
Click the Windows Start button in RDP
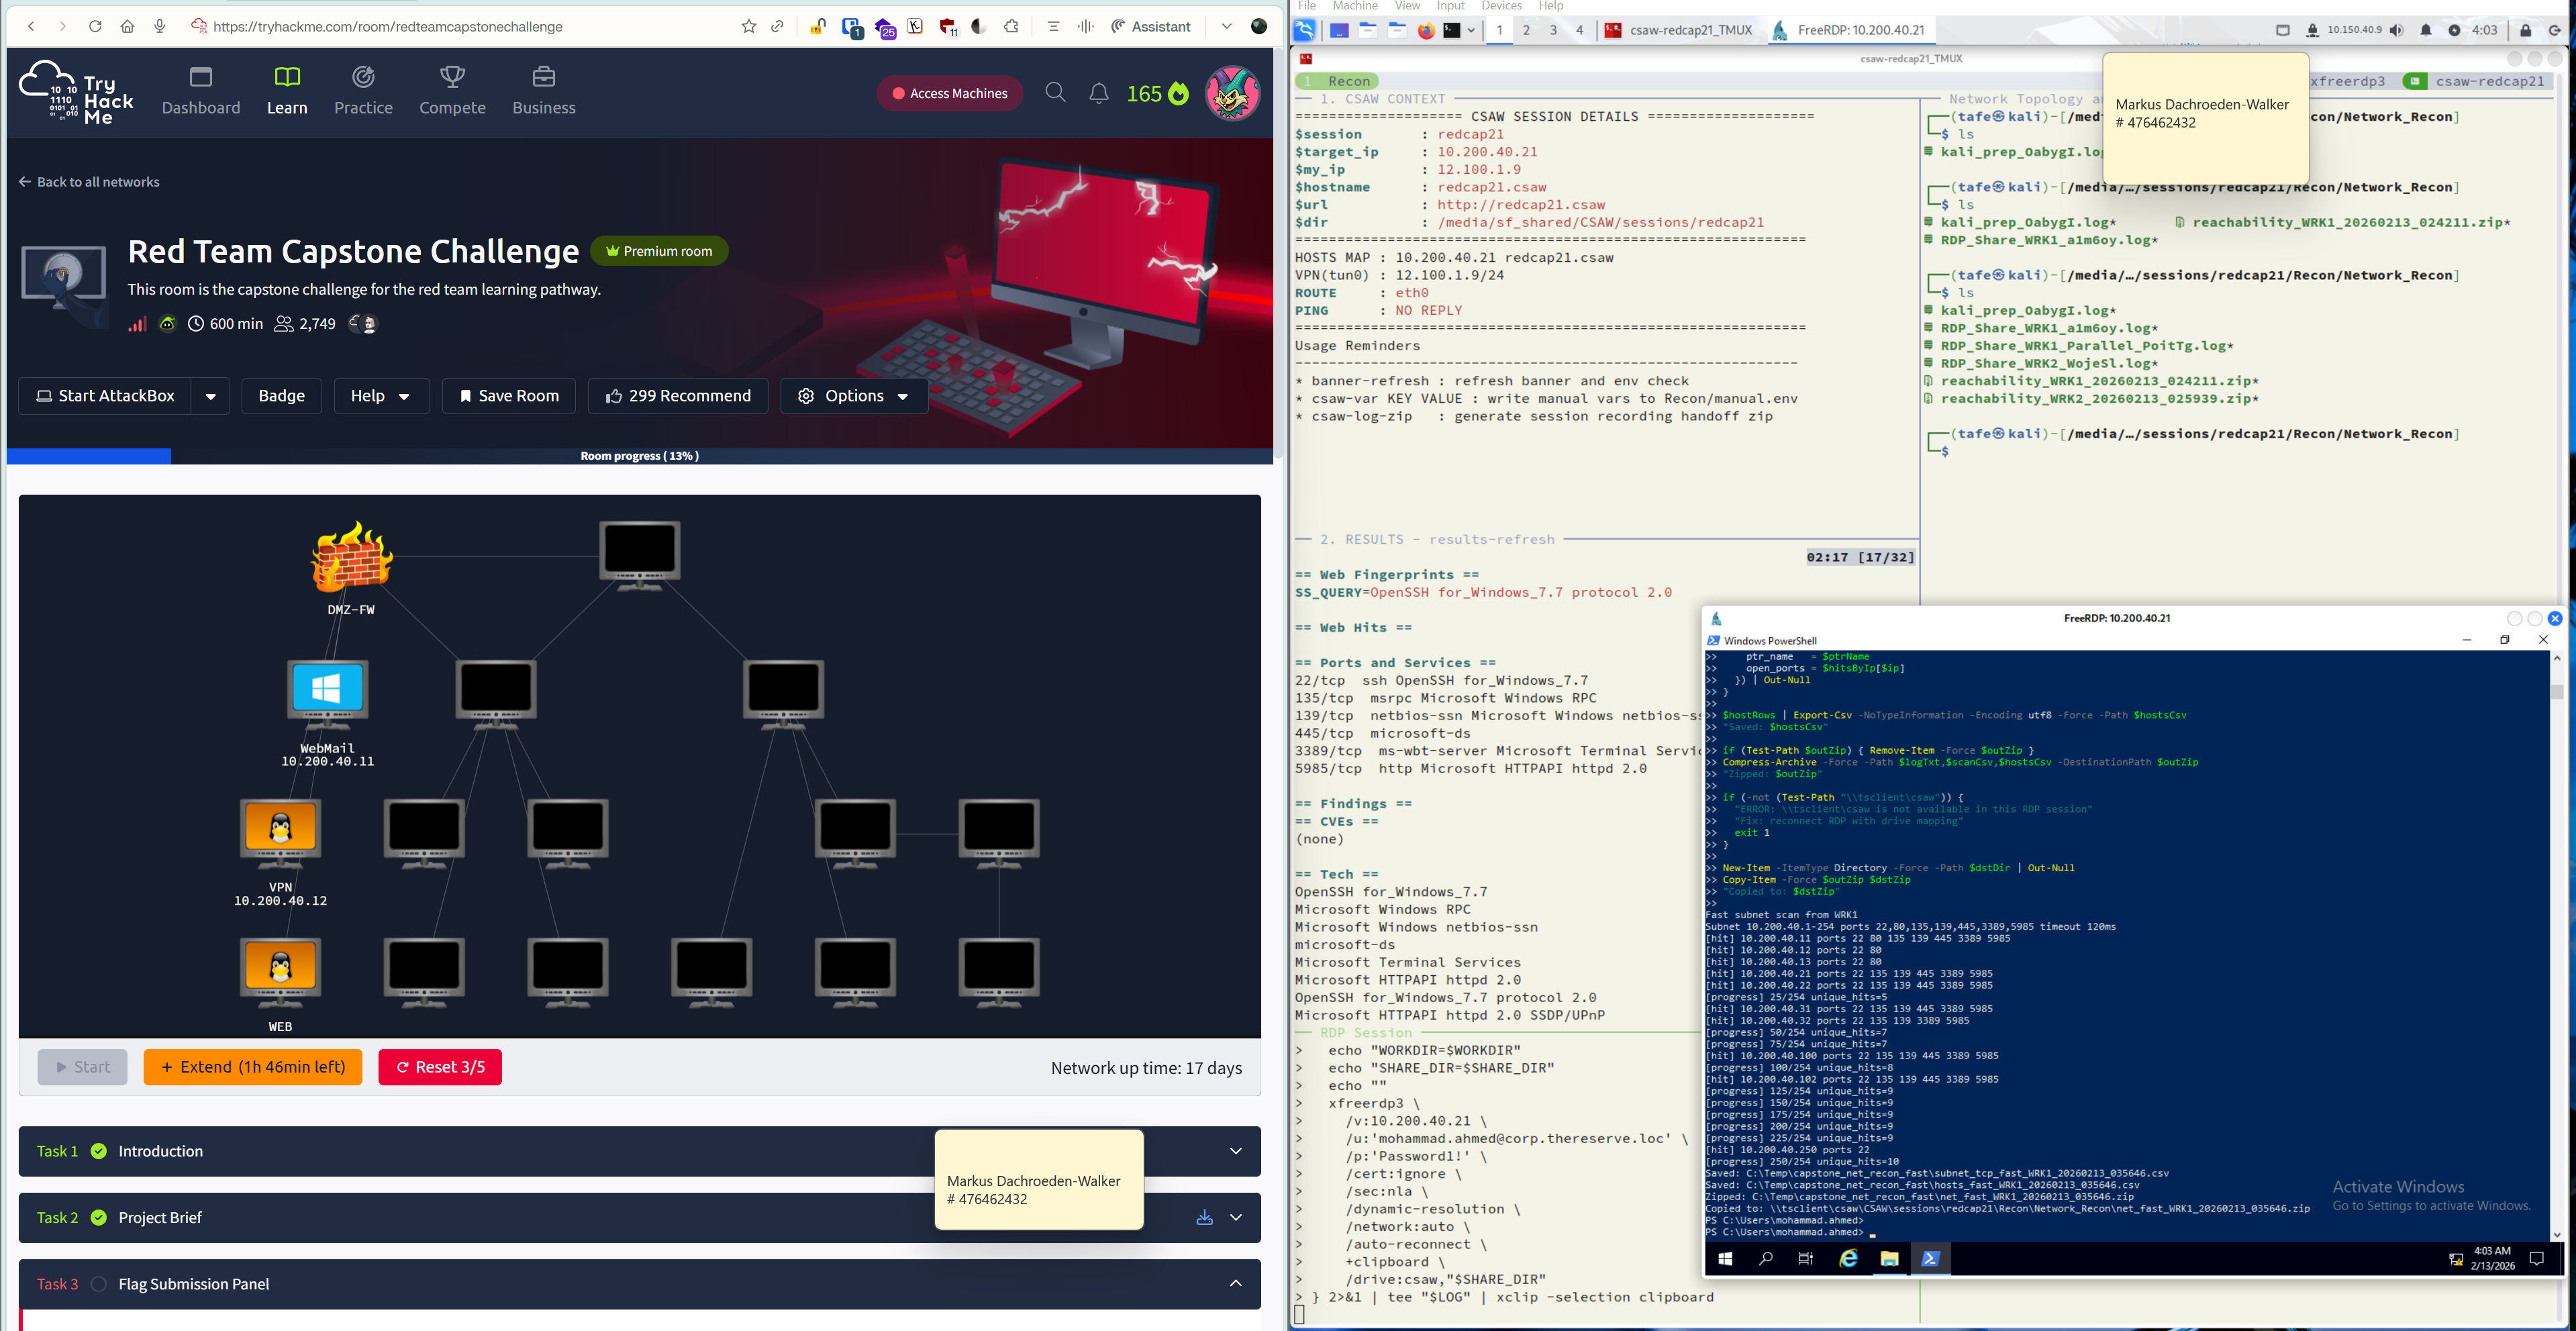coord(1725,1258)
